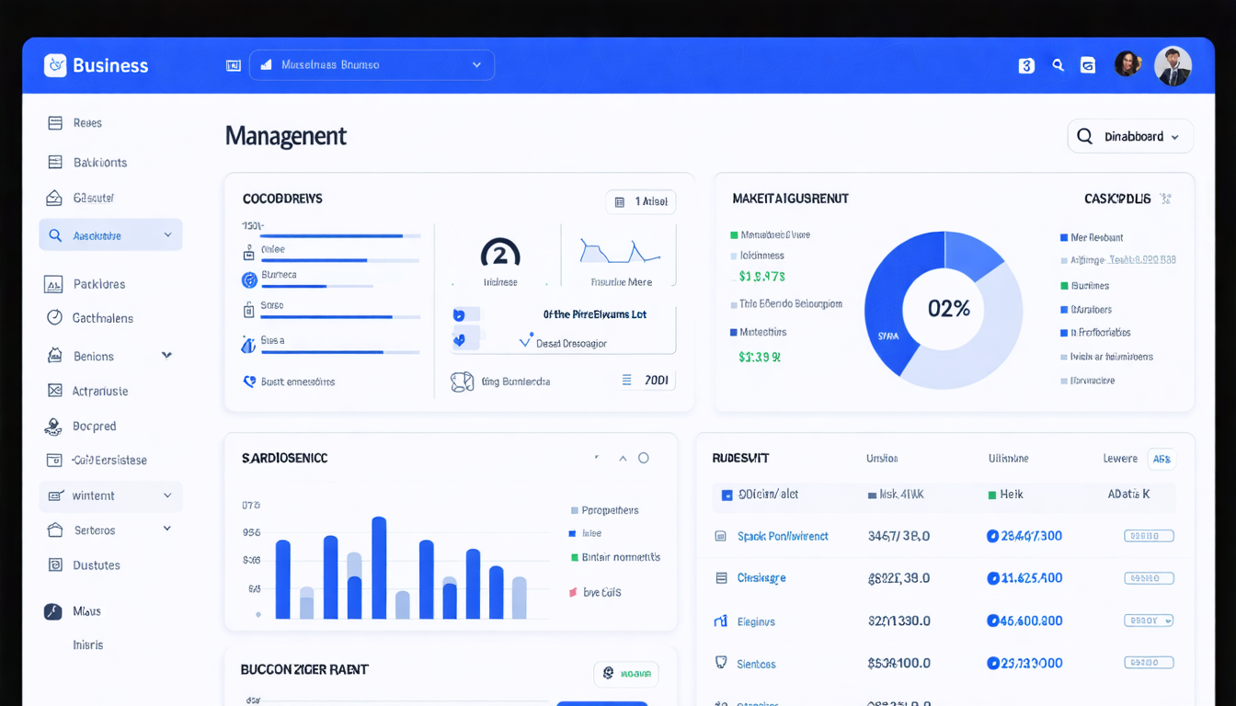Click the Benions sidebar icon

55,355
